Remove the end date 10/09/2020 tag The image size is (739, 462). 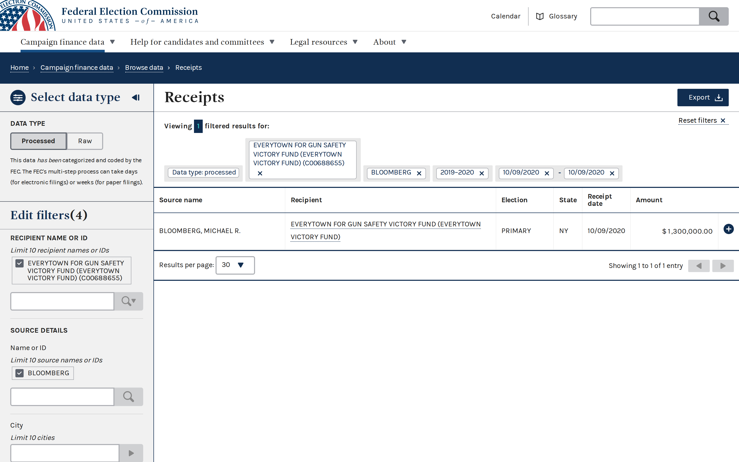click(x=612, y=173)
